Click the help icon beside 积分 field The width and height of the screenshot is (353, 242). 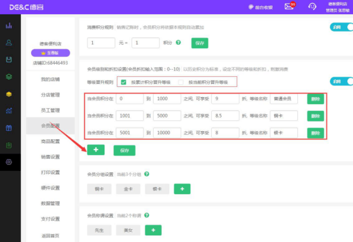point(178,42)
